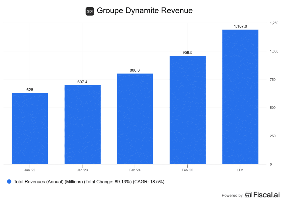Select the Feb '24 revenue bar
The height and width of the screenshot is (201, 283).
click(135, 119)
